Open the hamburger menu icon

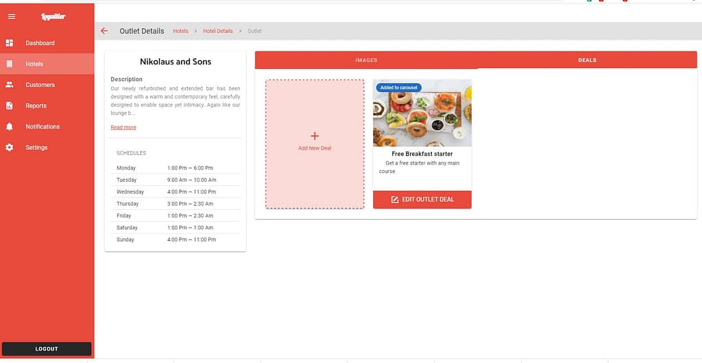coord(11,16)
